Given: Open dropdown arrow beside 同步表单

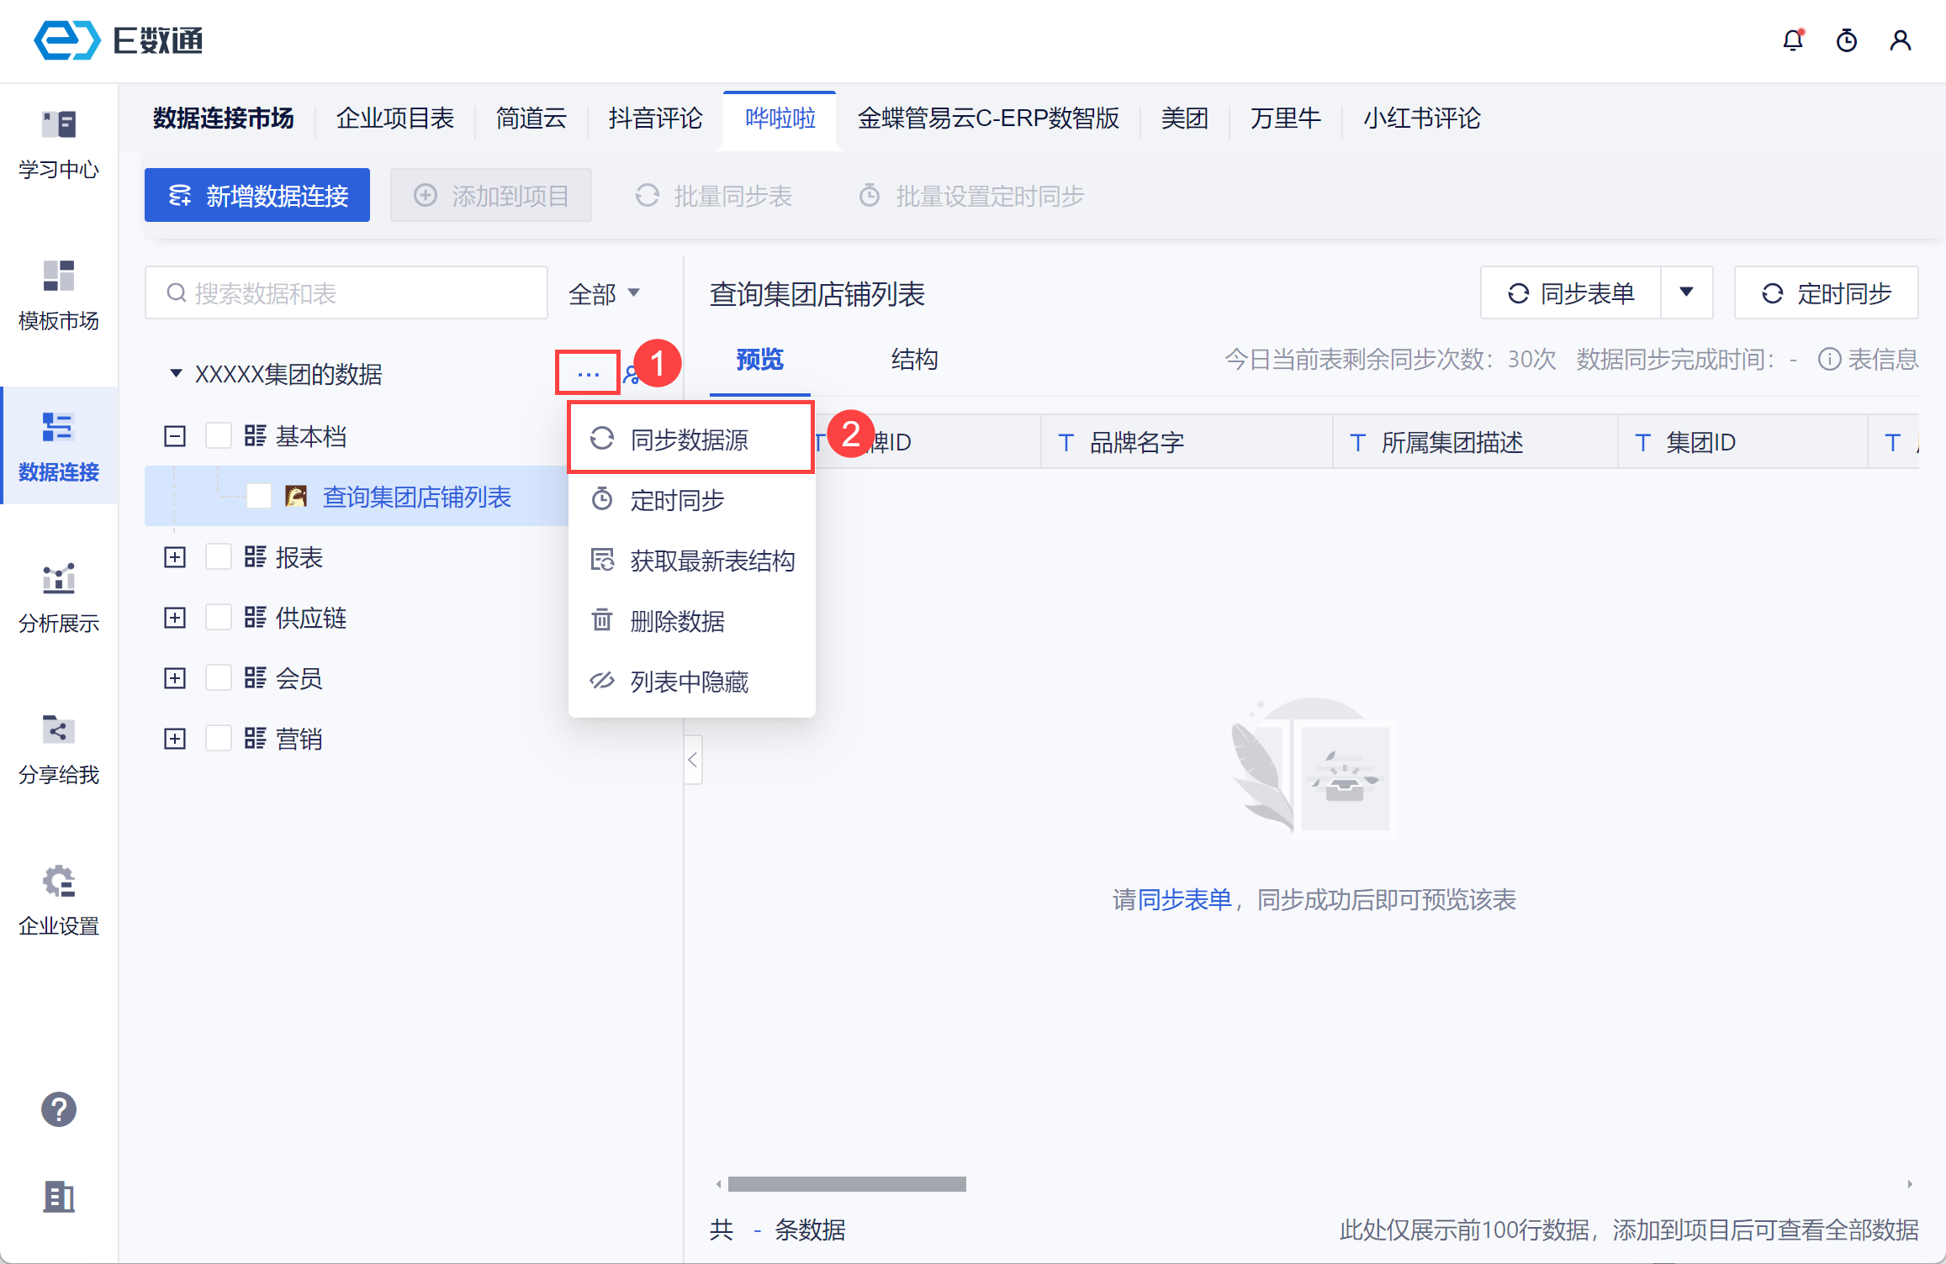Looking at the screenshot, I should point(1686,292).
